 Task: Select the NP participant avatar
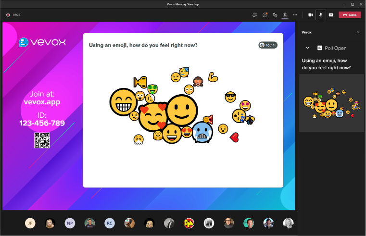point(70,223)
